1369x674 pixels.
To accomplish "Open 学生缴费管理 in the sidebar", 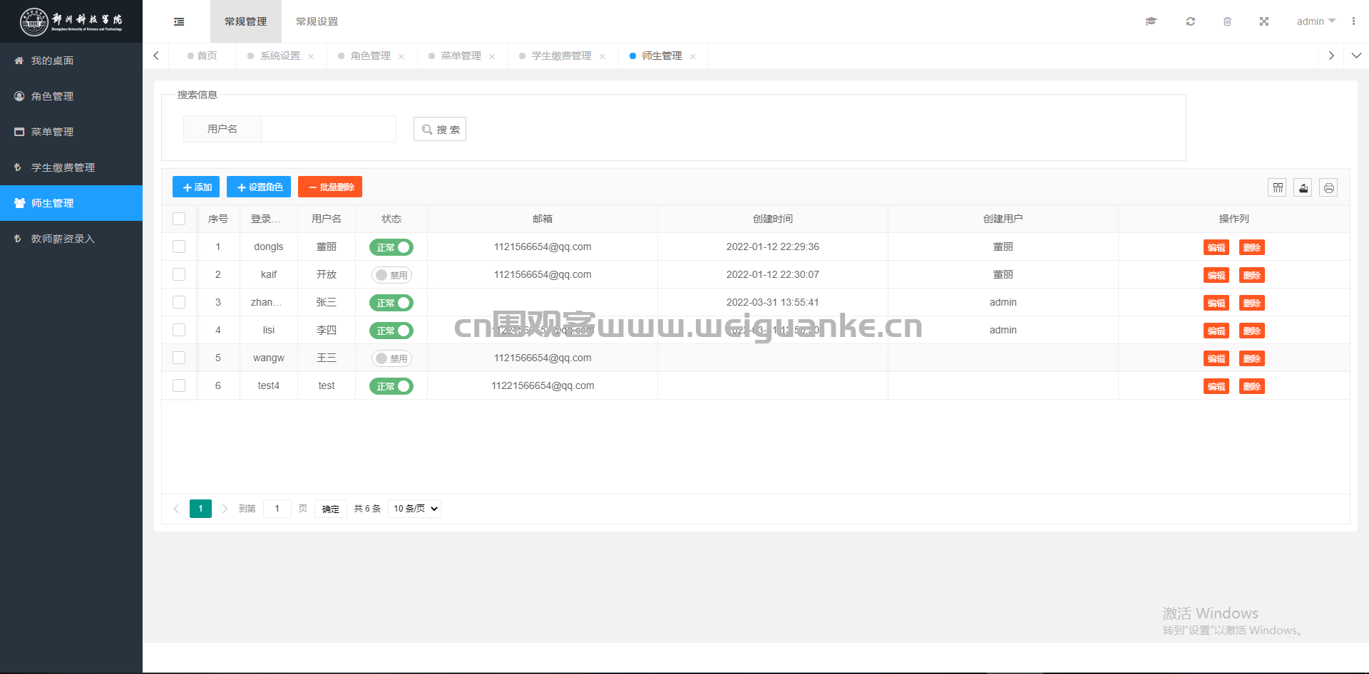I will point(71,167).
